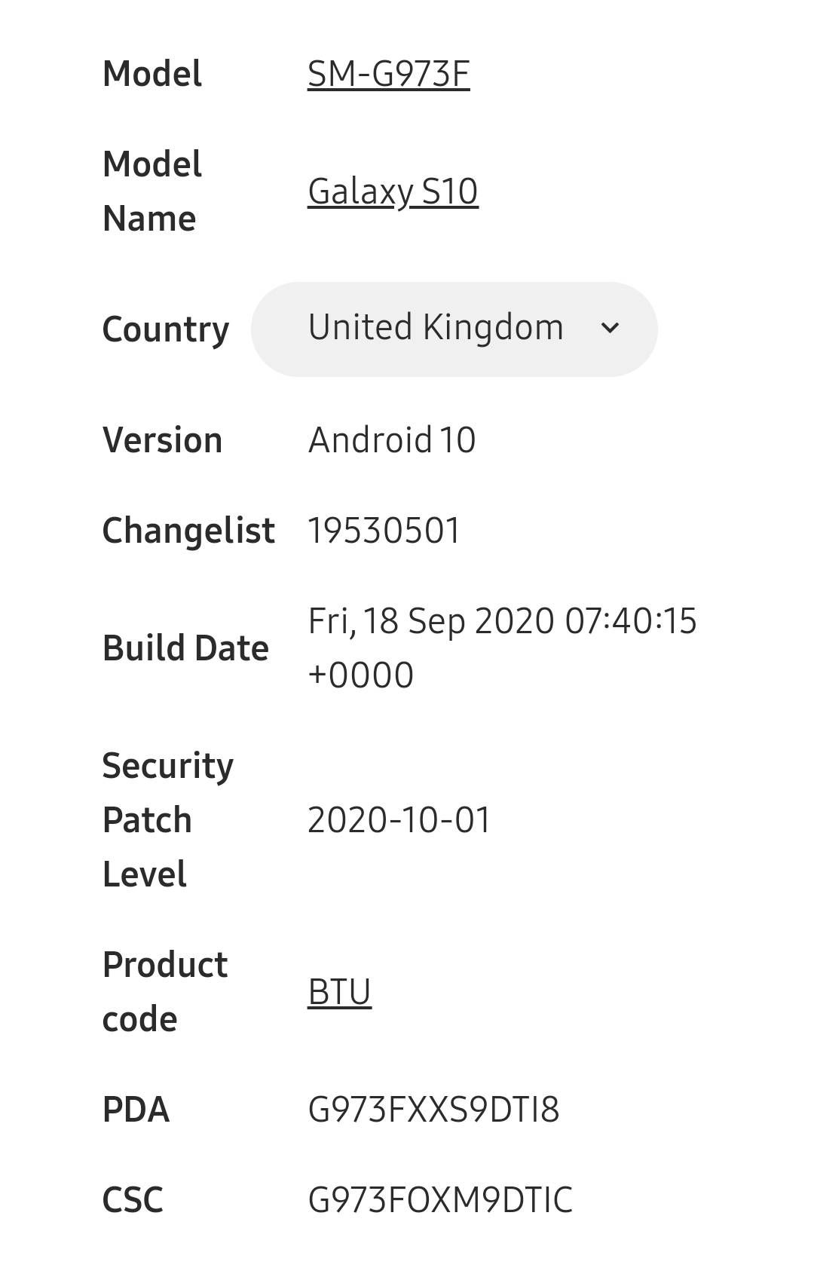The height and width of the screenshot is (1286, 814).
Task: Click the Country label
Action: [165, 330]
